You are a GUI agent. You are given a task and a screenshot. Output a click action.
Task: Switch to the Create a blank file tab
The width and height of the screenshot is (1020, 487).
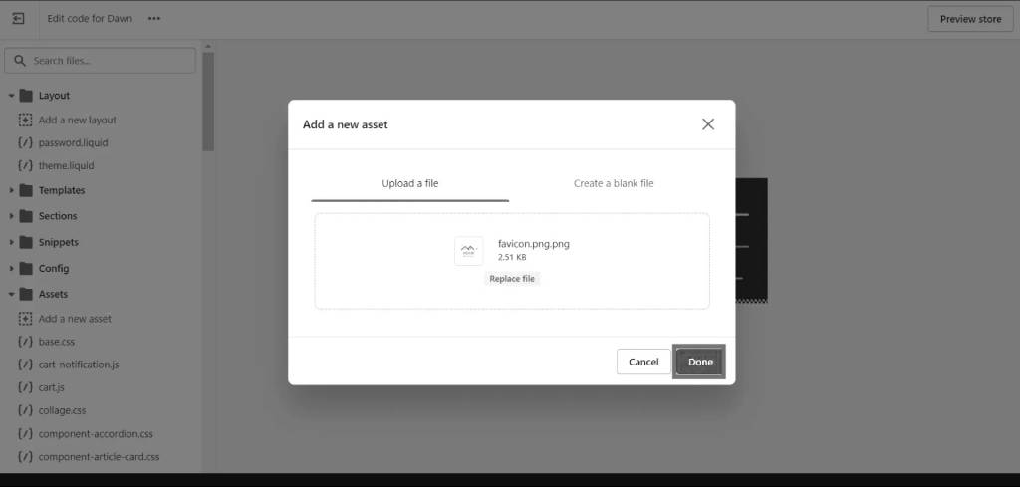pos(614,184)
